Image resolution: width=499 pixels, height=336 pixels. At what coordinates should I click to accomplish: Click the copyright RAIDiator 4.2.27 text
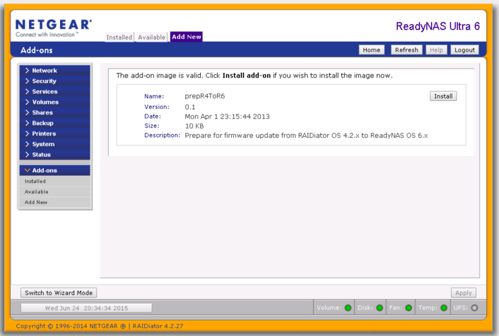click(99, 326)
